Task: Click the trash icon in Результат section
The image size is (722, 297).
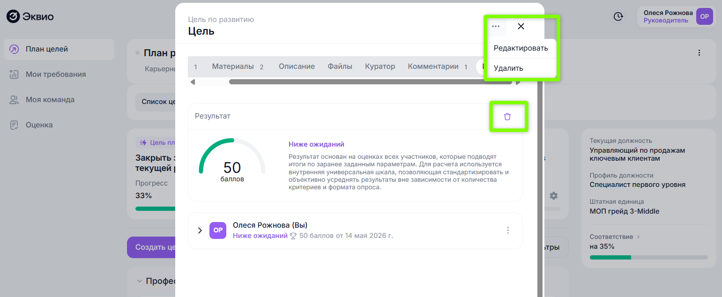Action: click(507, 116)
